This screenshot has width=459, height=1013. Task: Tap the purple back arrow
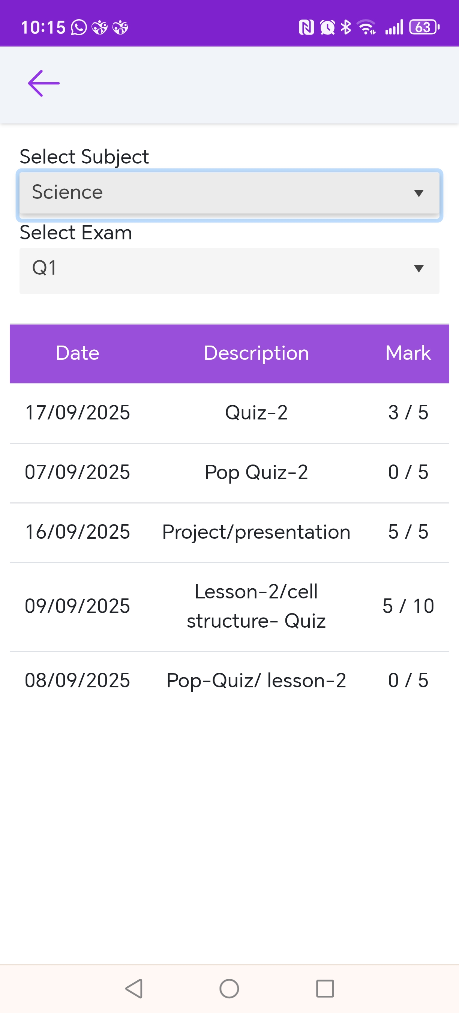pyautogui.click(x=43, y=83)
